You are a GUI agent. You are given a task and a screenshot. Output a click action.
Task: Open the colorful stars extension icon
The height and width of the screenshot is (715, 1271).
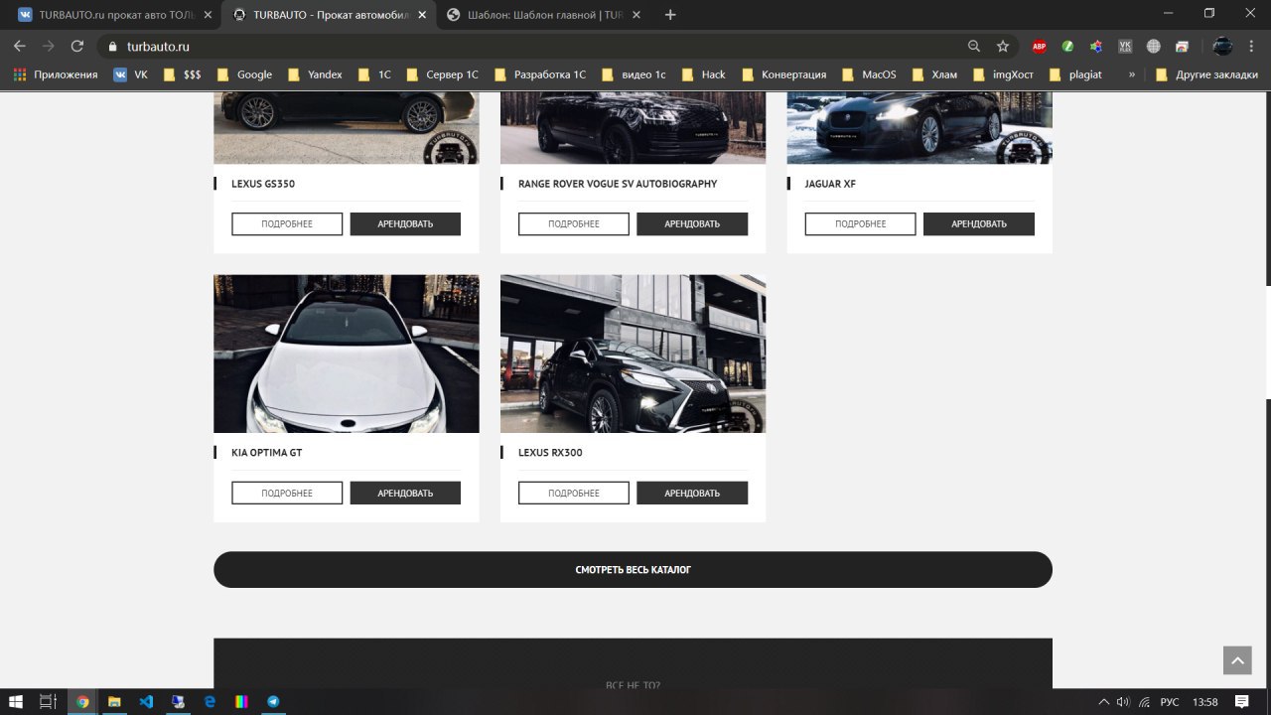1096,46
